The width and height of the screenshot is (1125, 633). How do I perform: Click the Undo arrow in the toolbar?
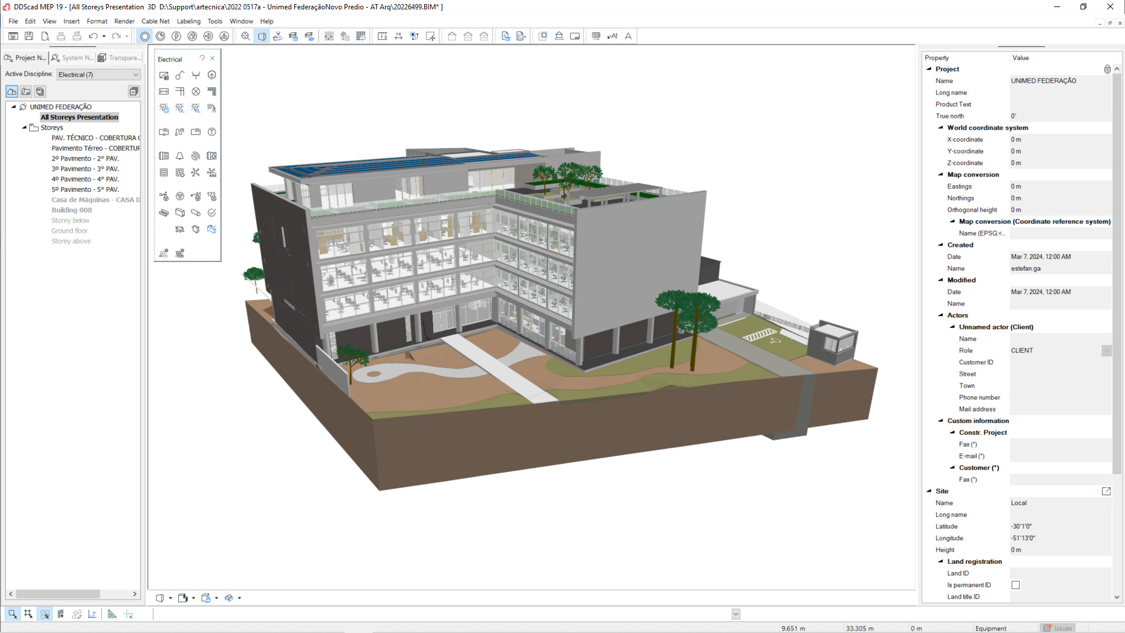[x=93, y=36]
